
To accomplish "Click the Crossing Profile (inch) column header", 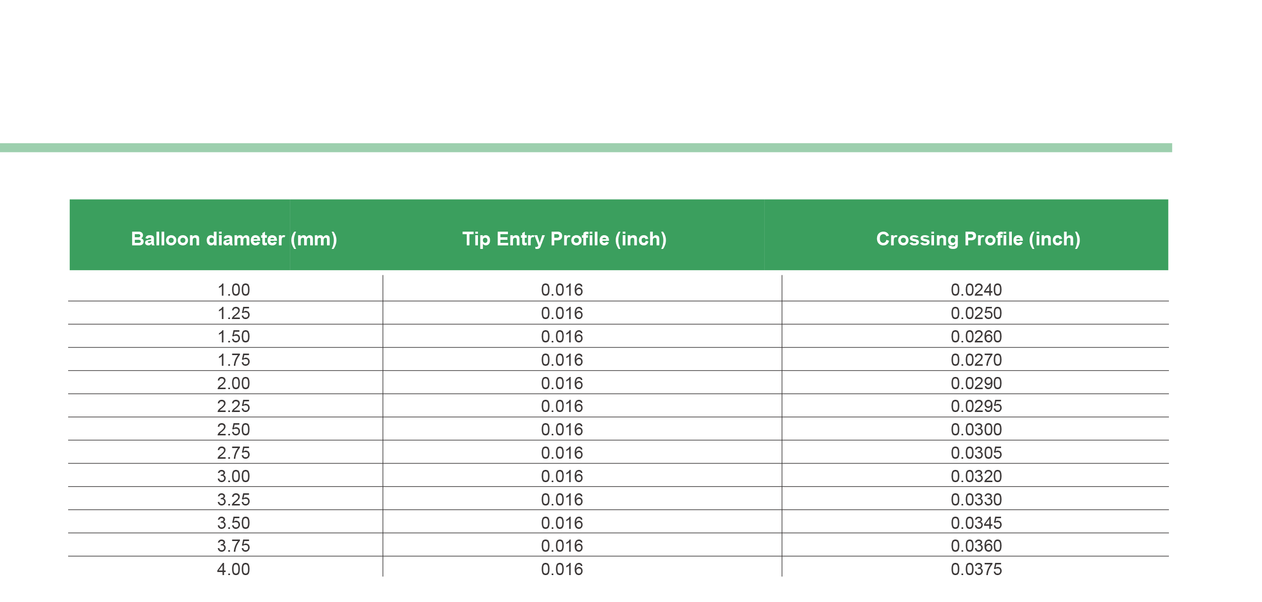I will pyautogui.click(x=978, y=239).
